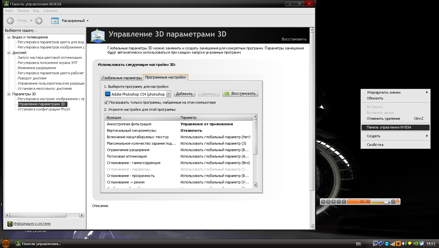The height and width of the screenshot is (248, 439).
Task: Click the signal bars warning tray icon
Action: [x=393, y=244]
